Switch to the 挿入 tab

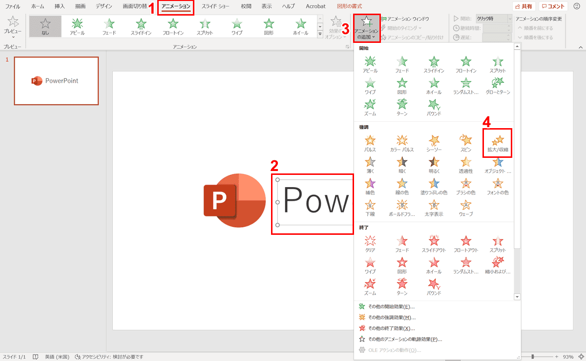[60, 6]
